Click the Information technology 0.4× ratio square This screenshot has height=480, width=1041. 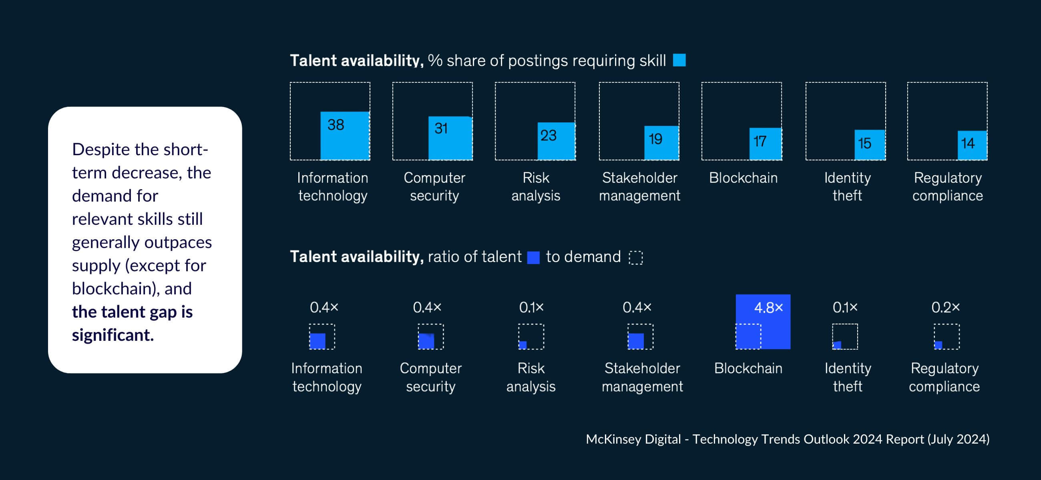(x=318, y=341)
